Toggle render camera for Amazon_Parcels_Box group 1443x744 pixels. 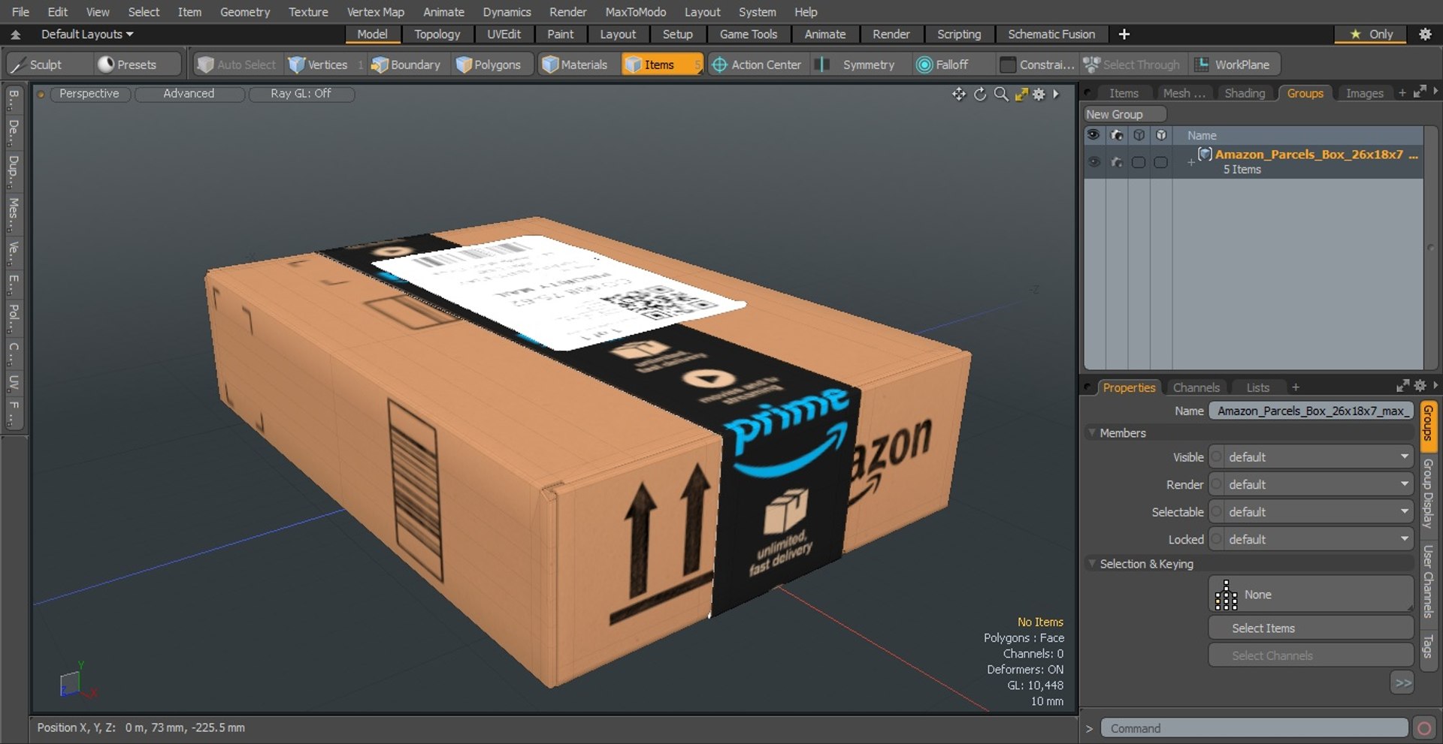pyautogui.click(x=1117, y=161)
